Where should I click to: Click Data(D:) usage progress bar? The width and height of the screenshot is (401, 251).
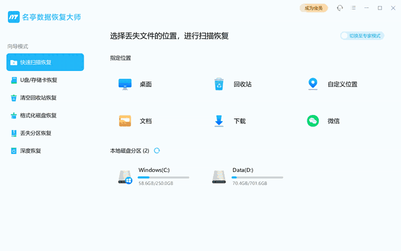[x=257, y=177]
